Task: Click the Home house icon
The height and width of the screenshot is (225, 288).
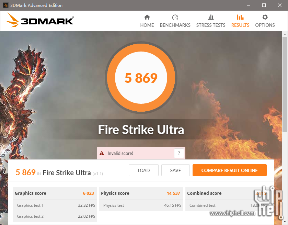Action: pyautogui.click(x=147, y=17)
